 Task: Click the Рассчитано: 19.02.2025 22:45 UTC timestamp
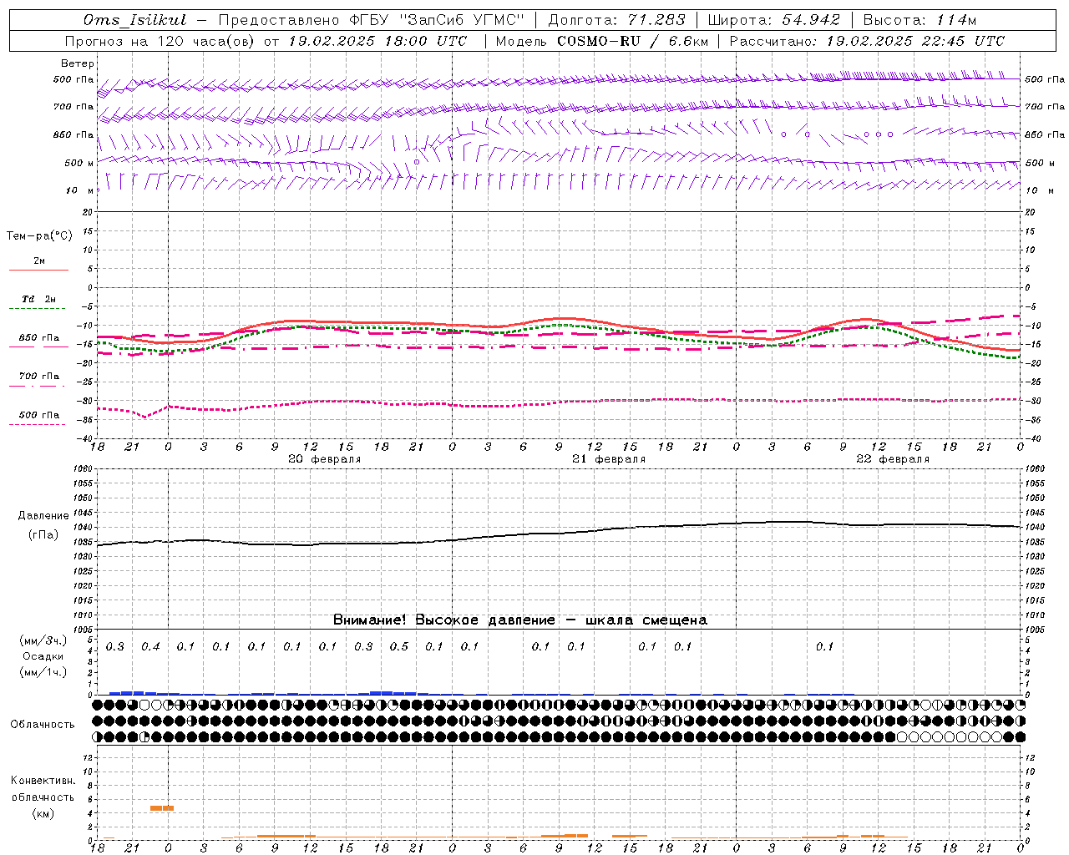pos(867,41)
